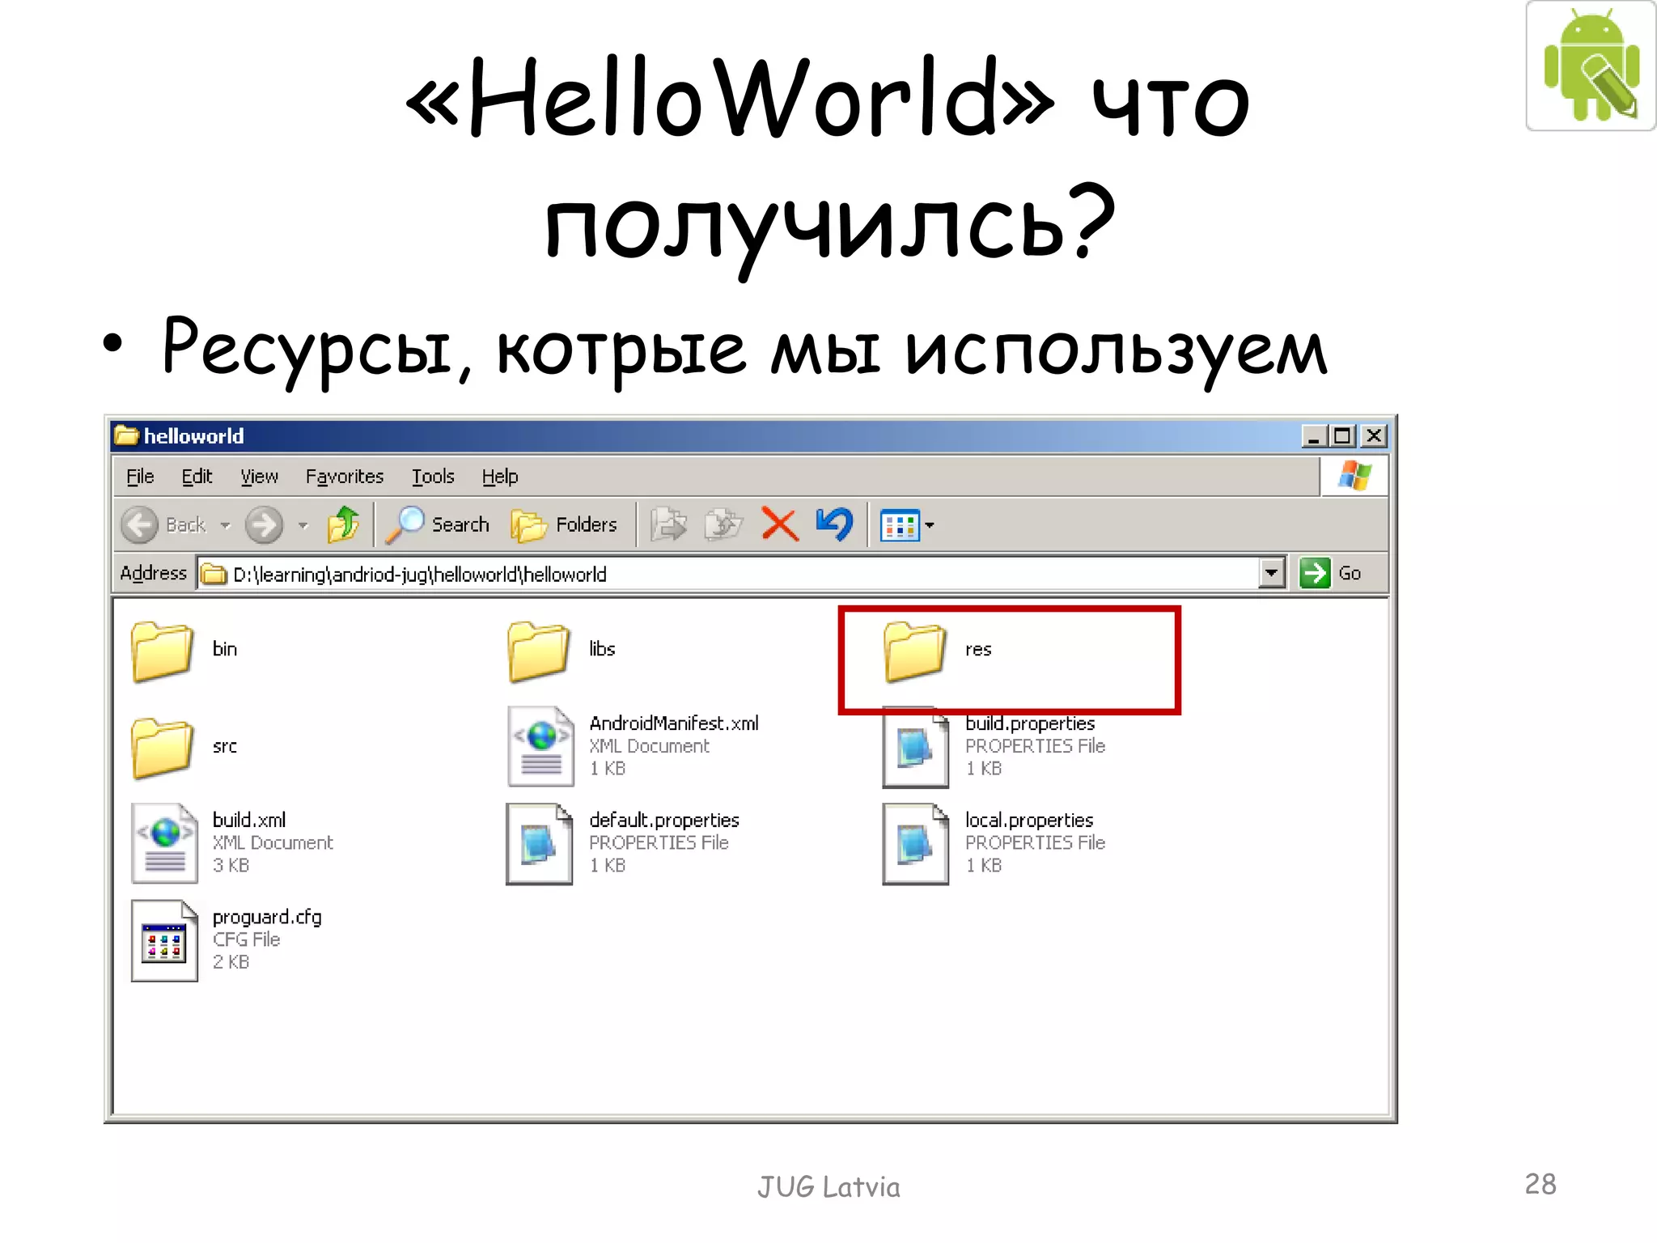Click the Views grid icon
The height and width of the screenshot is (1243, 1657).
pos(900,525)
